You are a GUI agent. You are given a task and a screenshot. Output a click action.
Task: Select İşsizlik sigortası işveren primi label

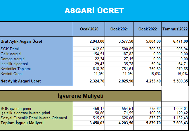[25, 113]
